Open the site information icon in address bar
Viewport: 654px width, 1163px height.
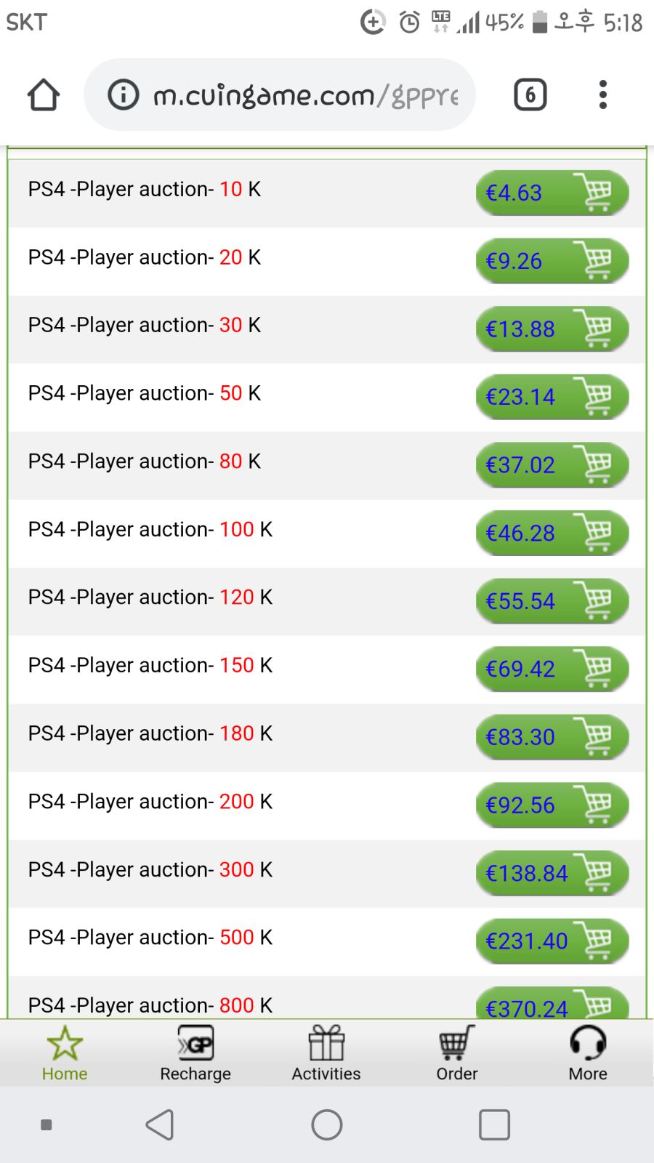pos(124,94)
